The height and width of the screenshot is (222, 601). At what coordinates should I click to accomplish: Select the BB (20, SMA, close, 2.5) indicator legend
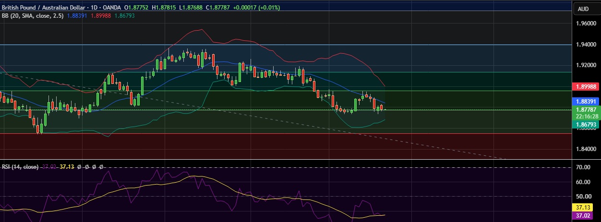coord(33,15)
